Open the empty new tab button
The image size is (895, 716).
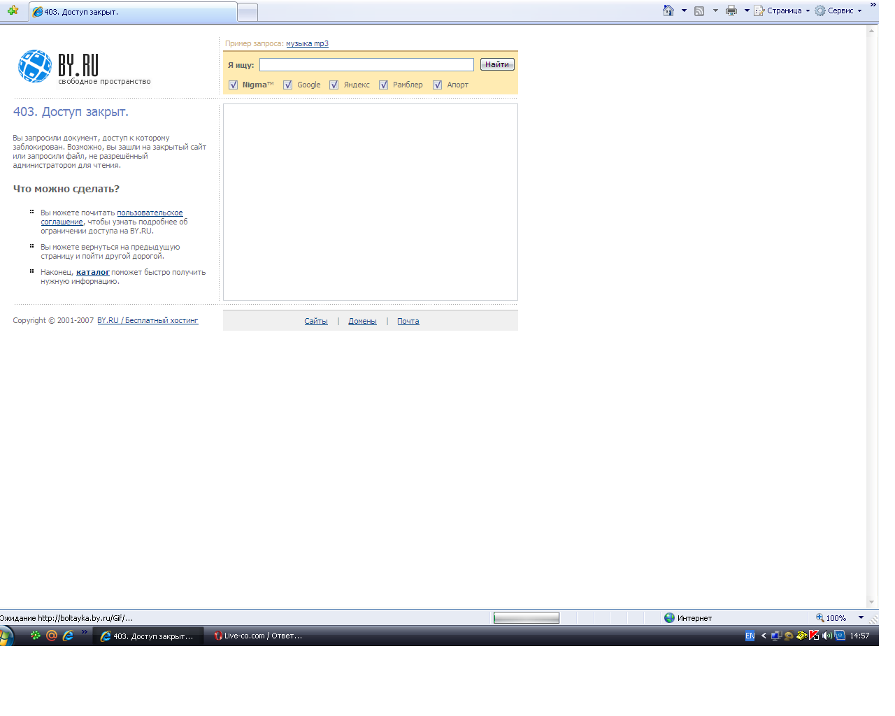point(248,12)
